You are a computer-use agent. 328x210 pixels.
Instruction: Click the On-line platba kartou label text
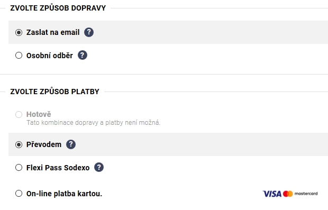coord(64,194)
